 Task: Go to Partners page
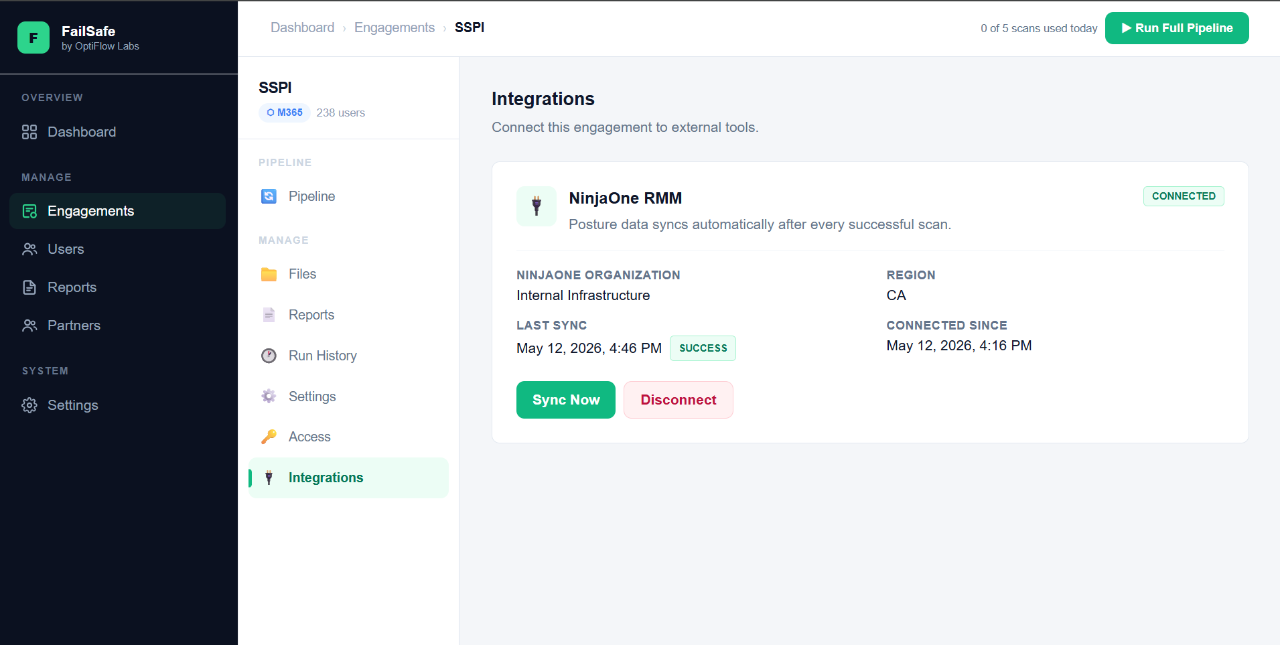118,326
